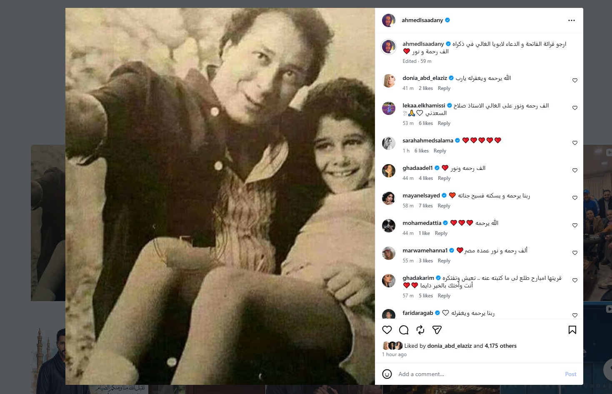The image size is (612, 394).
Task: Reply to marwamehanna1's comment
Action: coord(444,261)
